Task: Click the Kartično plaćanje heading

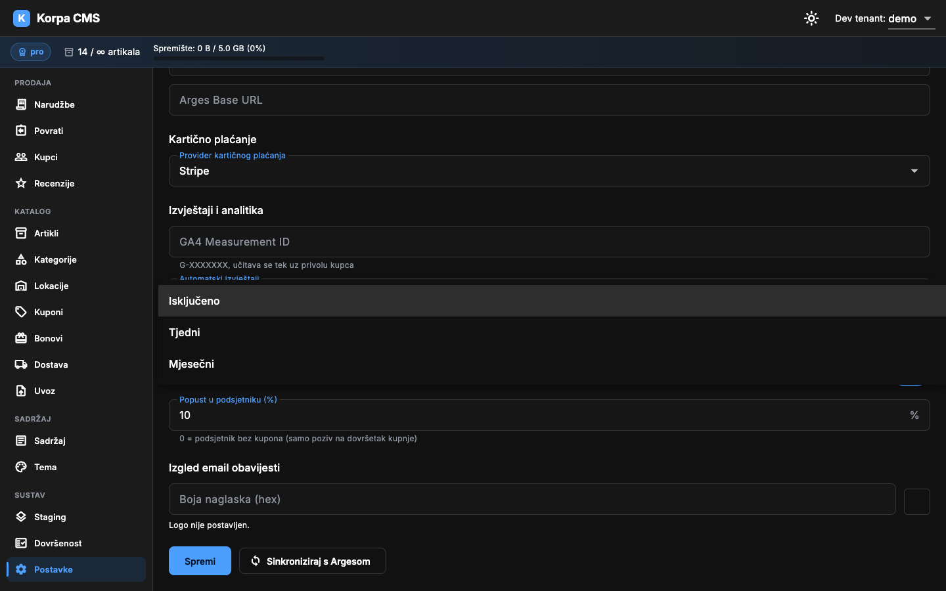Action: click(x=213, y=139)
